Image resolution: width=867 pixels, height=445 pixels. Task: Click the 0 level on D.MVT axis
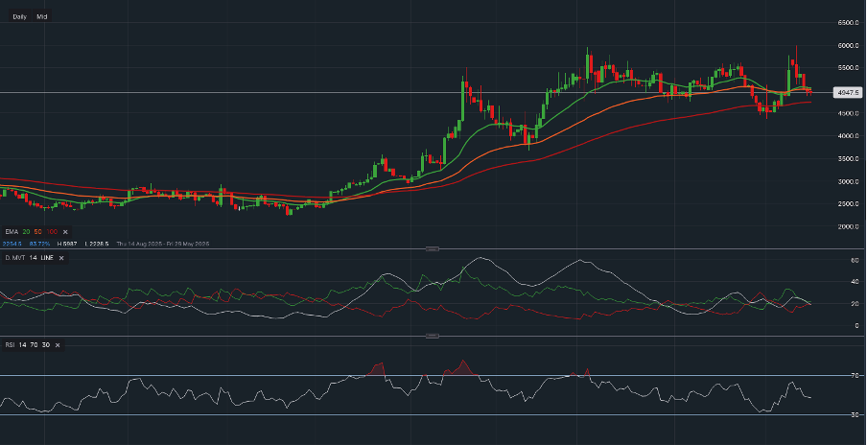coord(856,326)
